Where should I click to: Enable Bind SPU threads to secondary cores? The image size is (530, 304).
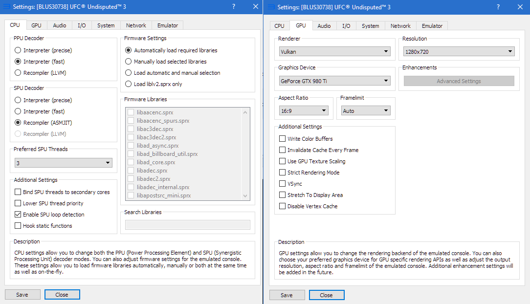[18, 192]
